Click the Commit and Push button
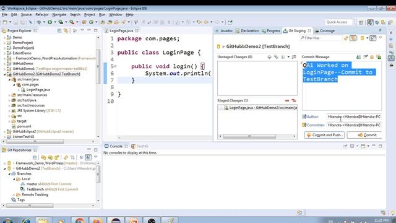This screenshot has height=223, width=396. 324,135
